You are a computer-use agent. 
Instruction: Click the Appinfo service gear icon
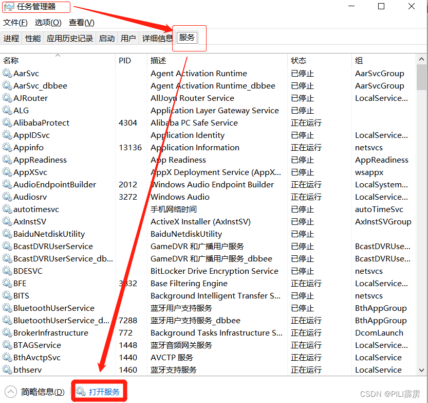pyautogui.click(x=7, y=147)
